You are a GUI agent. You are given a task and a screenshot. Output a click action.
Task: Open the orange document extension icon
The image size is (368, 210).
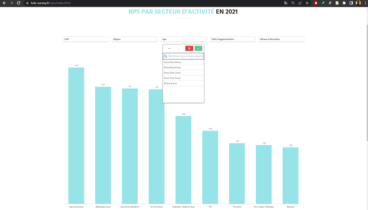(337, 3)
